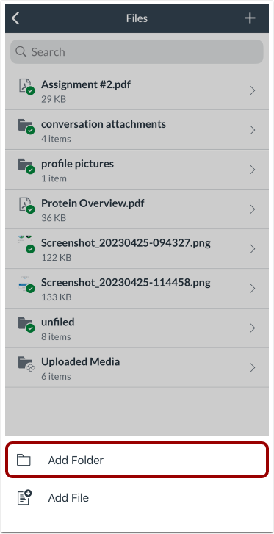The height and width of the screenshot is (534, 274).
Task: Click the 36 KB size label
Action: tap(54, 218)
